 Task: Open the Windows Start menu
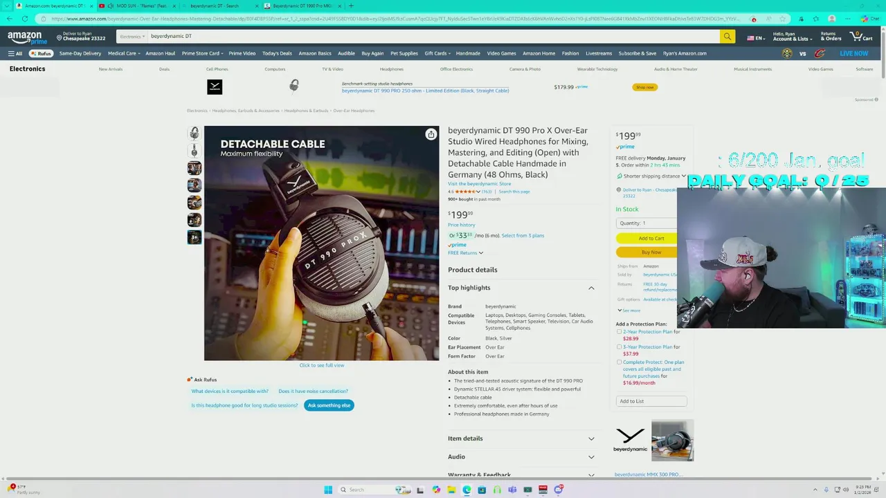click(x=328, y=490)
